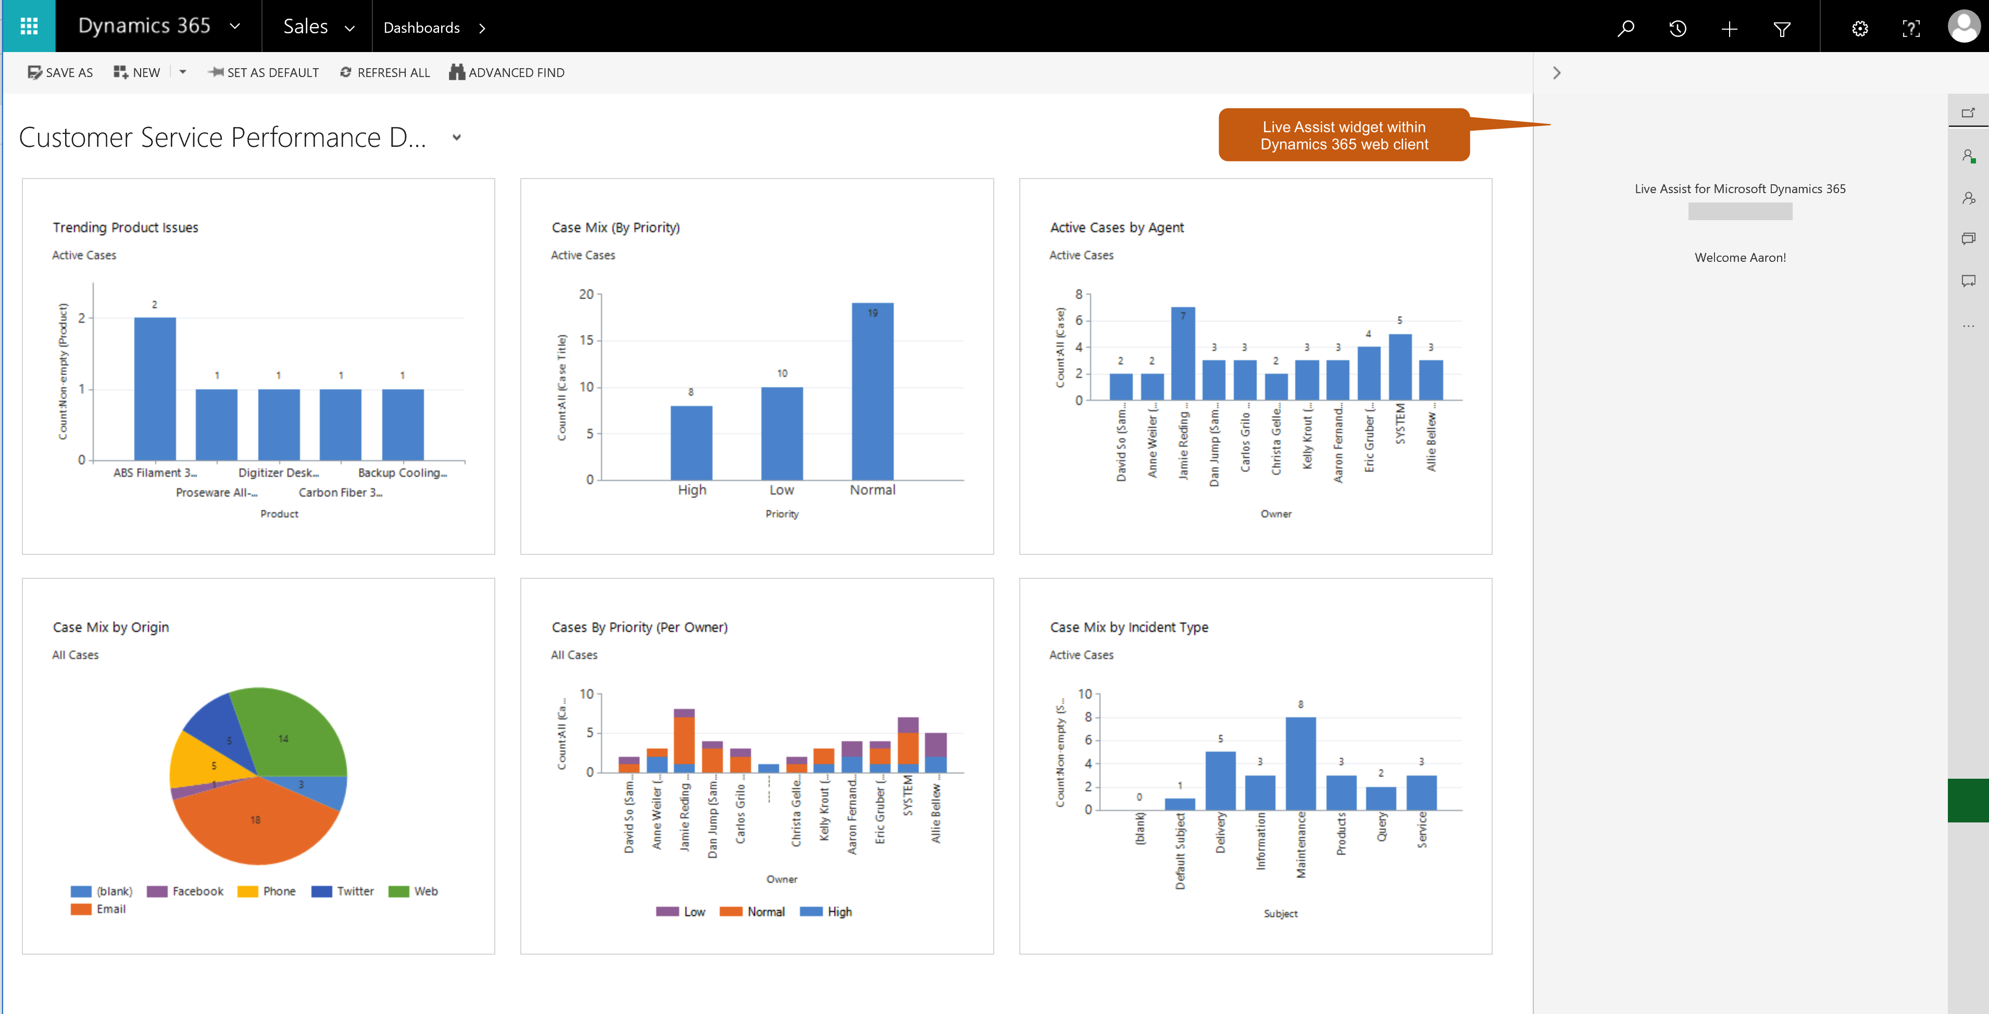Screen dimensions: 1989x1014
Task: Click the Save As icon
Action: point(35,72)
